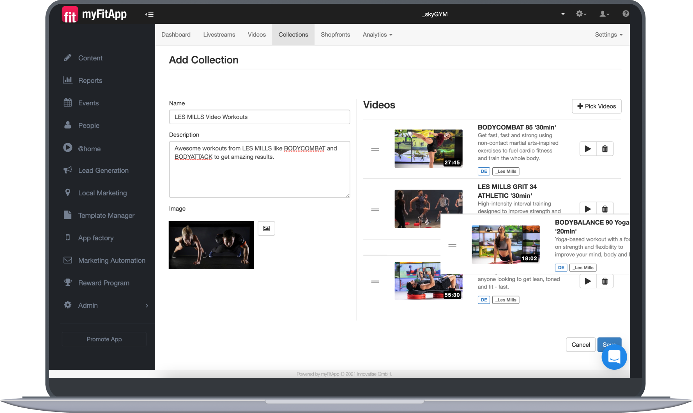
Task: Play the BODYCOMBAT 85 video preview
Action: [588, 149]
